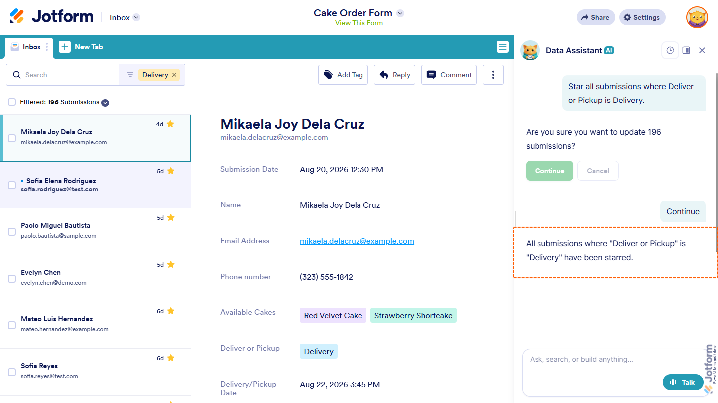
Task: Unstar Sofia Reyes submission
Action: click(171, 358)
